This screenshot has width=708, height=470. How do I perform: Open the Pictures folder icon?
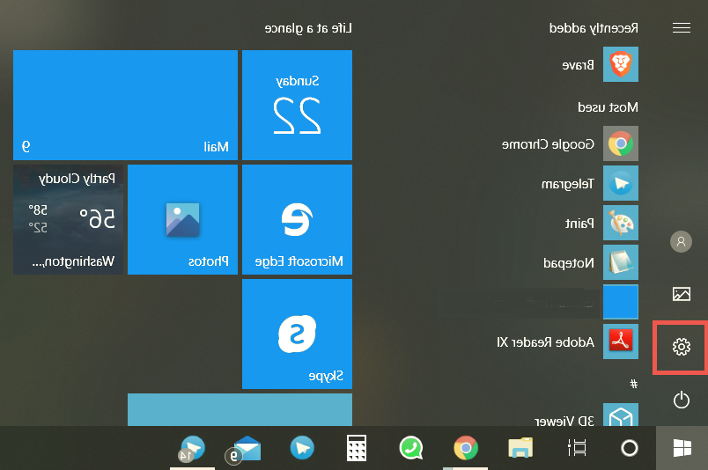click(681, 294)
